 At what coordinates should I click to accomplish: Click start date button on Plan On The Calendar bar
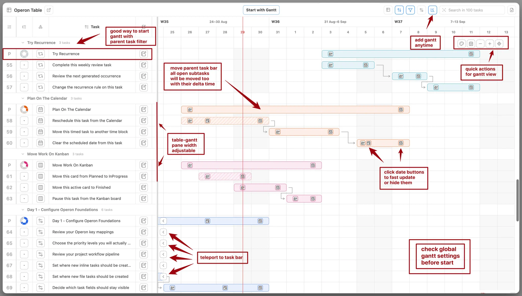[x=190, y=110]
